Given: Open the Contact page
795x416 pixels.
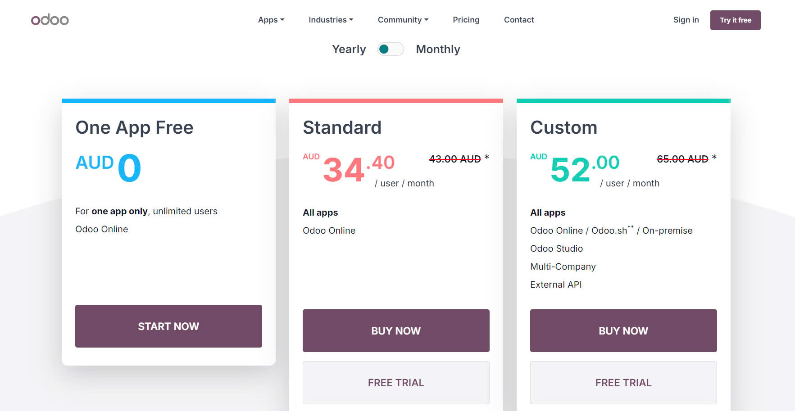Looking at the screenshot, I should 518,20.
